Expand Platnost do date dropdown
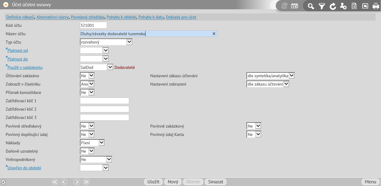This screenshot has width=381, height=186. tap(106, 59)
